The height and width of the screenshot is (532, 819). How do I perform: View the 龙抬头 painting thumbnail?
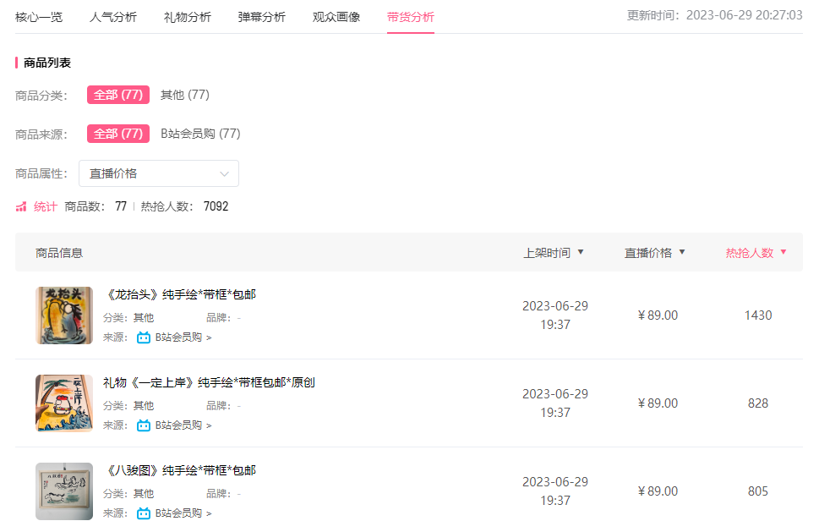point(64,315)
